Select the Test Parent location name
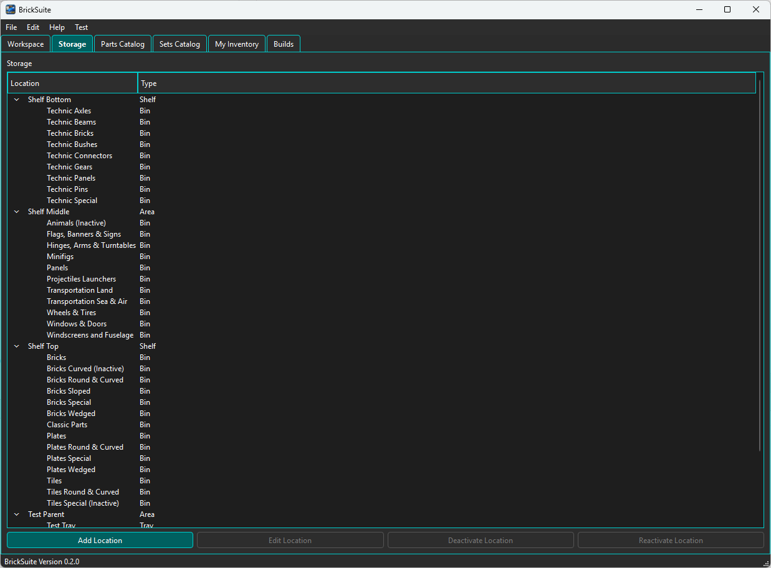 click(x=46, y=514)
